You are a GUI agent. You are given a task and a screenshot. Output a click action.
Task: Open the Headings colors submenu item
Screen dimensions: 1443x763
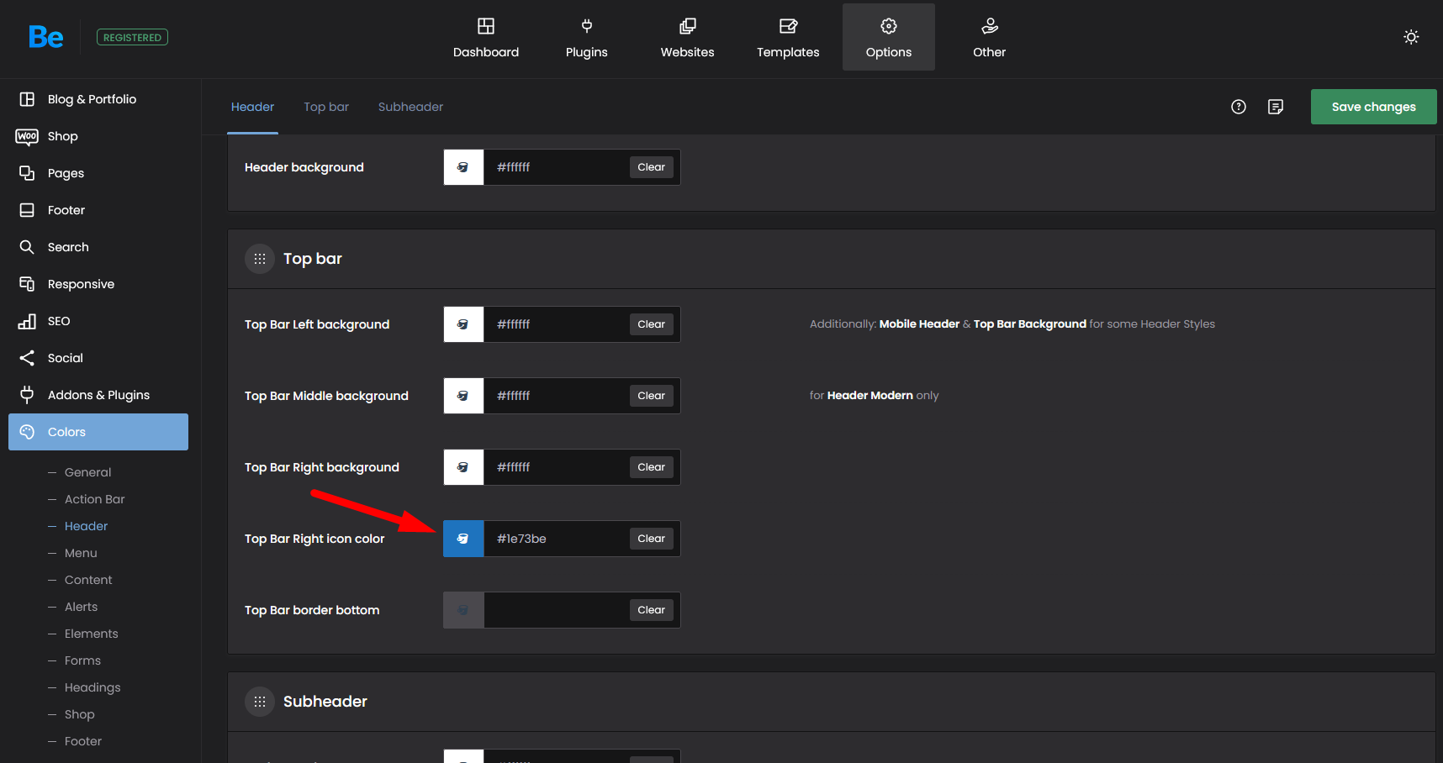pos(92,687)
